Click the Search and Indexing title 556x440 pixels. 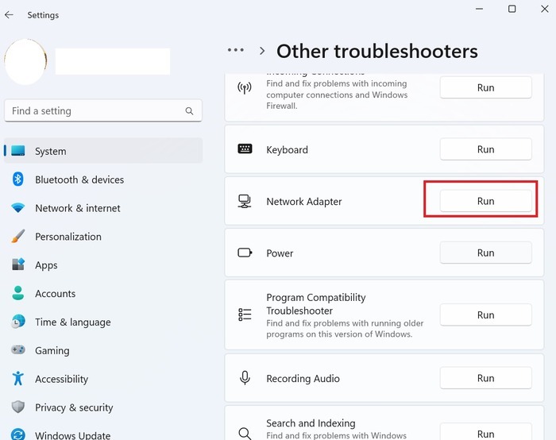click(x=311, y=423)
